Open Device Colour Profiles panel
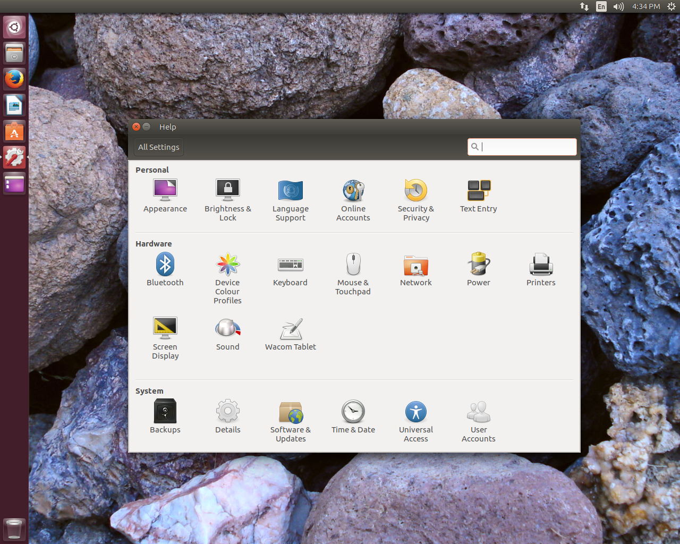 point(228,278)
